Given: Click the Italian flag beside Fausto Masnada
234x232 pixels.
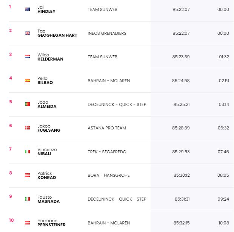Looking at the screenshot, I should [27, 199].
